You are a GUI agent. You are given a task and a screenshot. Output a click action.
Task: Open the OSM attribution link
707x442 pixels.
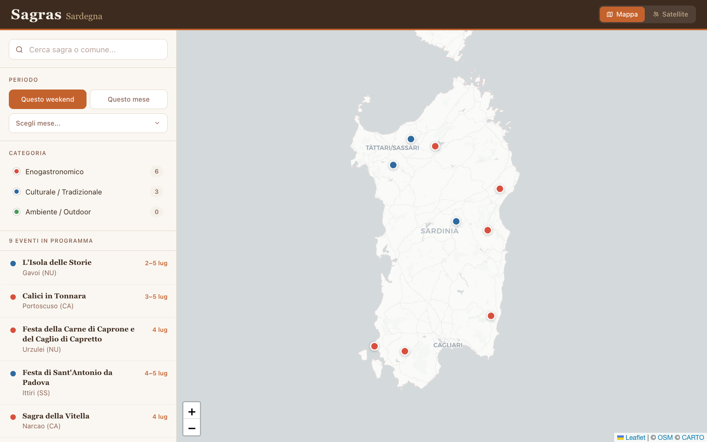[x=665, y=437]
